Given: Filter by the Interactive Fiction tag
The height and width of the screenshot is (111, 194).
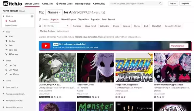Looking at the screenshot, I should (173, 26).
